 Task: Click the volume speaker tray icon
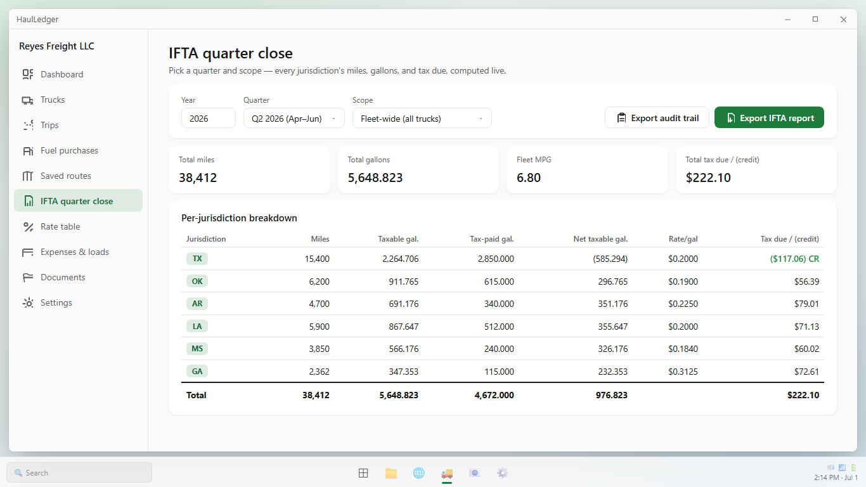(x=830, y=467)
